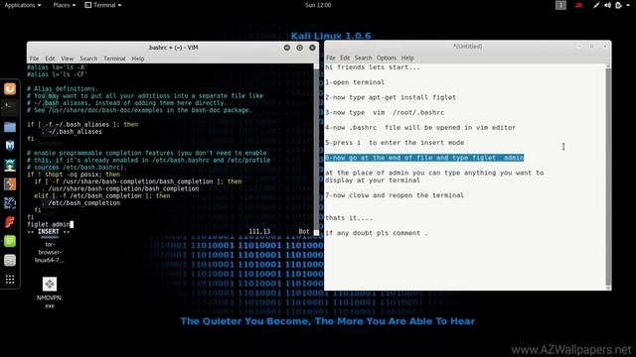
Task: Click the red recording indicator in top panel
Action: [578, 5]
